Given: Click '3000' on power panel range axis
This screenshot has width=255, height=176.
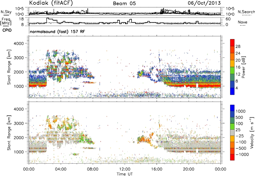Looking at the screenshot, I should [x=19, y=58].
